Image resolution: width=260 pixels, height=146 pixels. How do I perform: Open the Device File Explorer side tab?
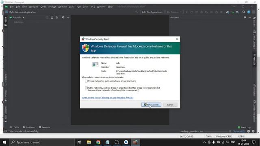pyautogui.click(x=254, y=111)
